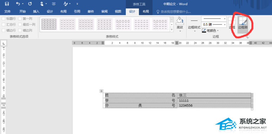Select the sixth table style thumbnail

click(142, 24)
